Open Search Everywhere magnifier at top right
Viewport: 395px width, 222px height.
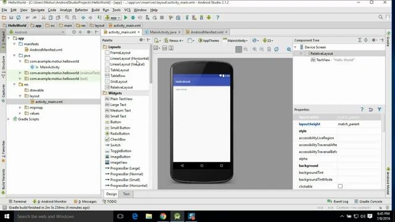tap(380, 17)
